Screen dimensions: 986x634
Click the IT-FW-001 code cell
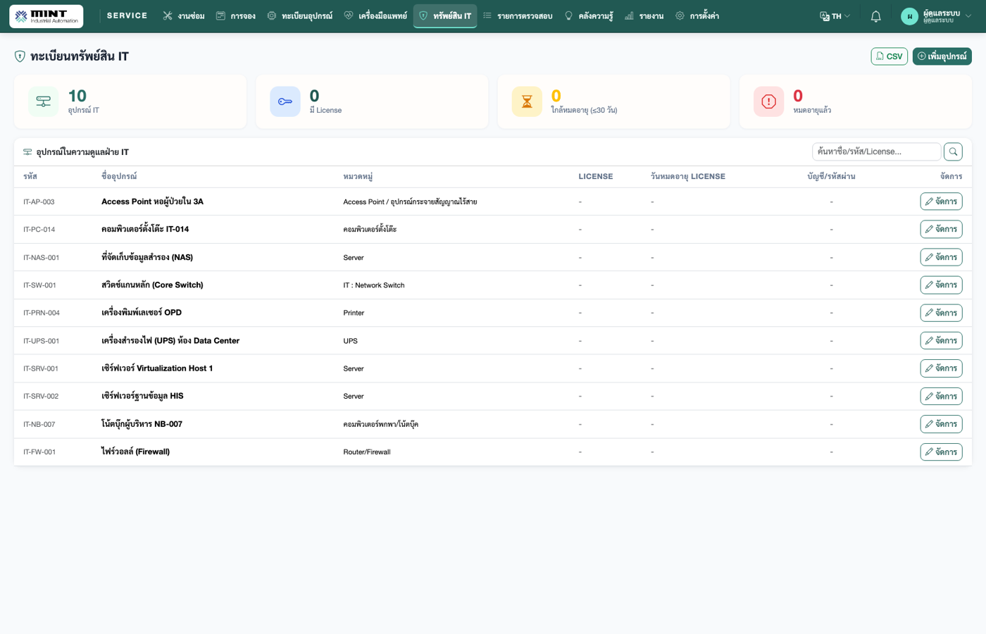(39, 452)
